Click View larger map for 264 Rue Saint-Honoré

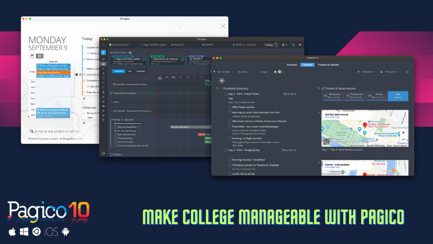332,117
